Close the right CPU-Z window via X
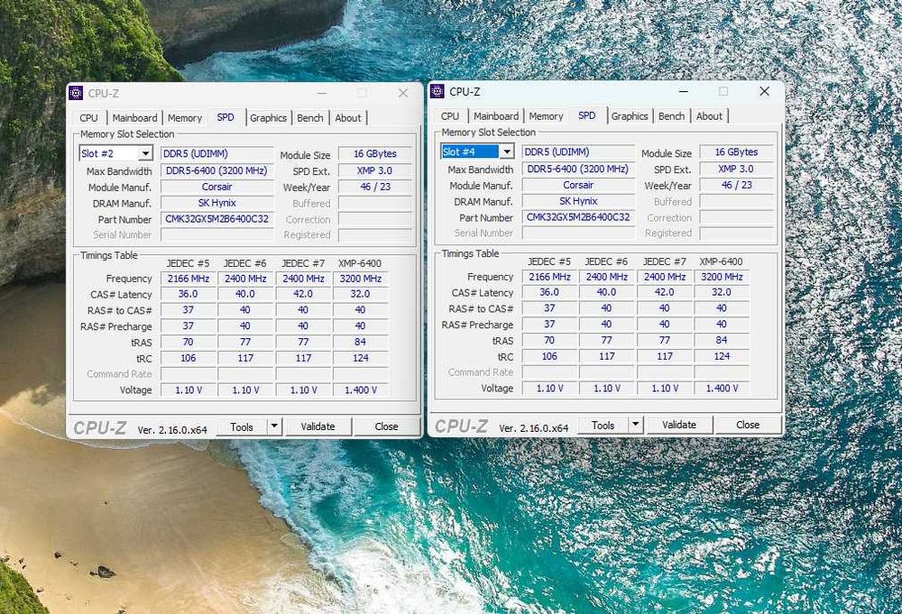Viewport: 902px width, 614px height. (x=765, y=91)
